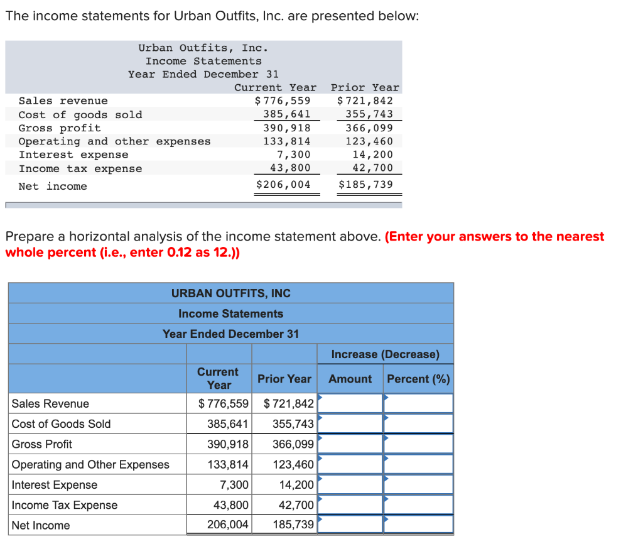Click the 'Amount' column header
643x539 pixels.
[350, 379]
